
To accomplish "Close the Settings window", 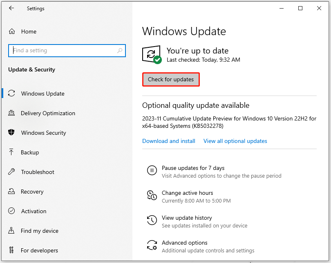I will click(x=319, y=8).
